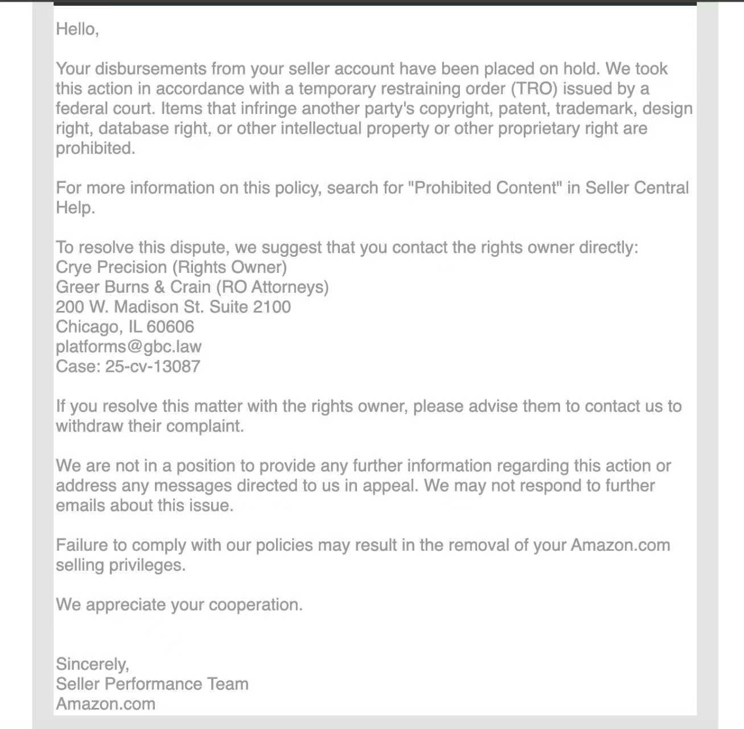Click "Amazon.com" in the failure to comply sentence

620,545
